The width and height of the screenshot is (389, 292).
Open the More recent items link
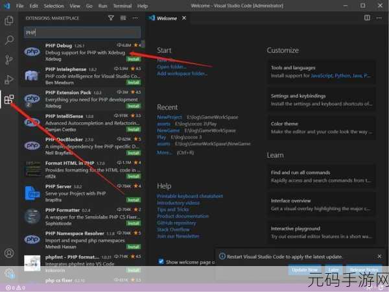click(x=164, y=152)
